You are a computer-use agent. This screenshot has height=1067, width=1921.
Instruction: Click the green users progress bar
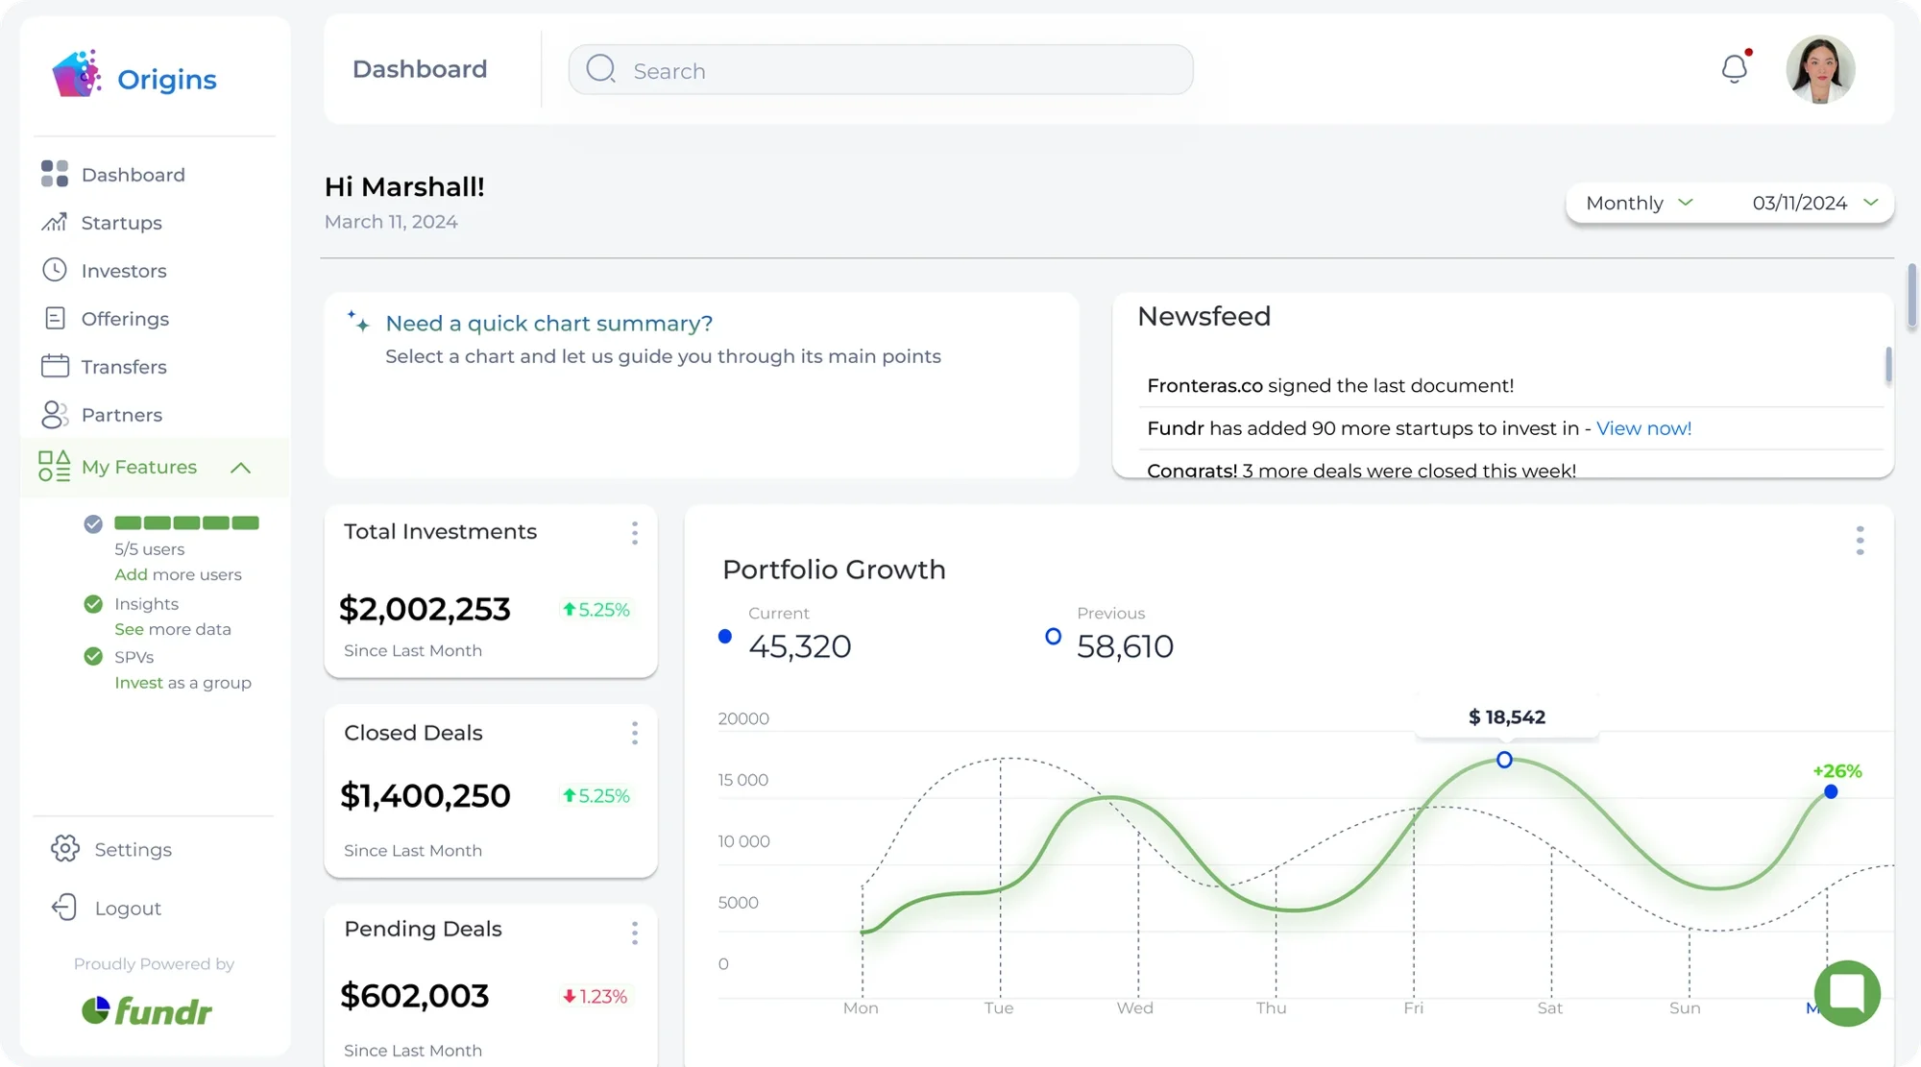pos(186,522)
